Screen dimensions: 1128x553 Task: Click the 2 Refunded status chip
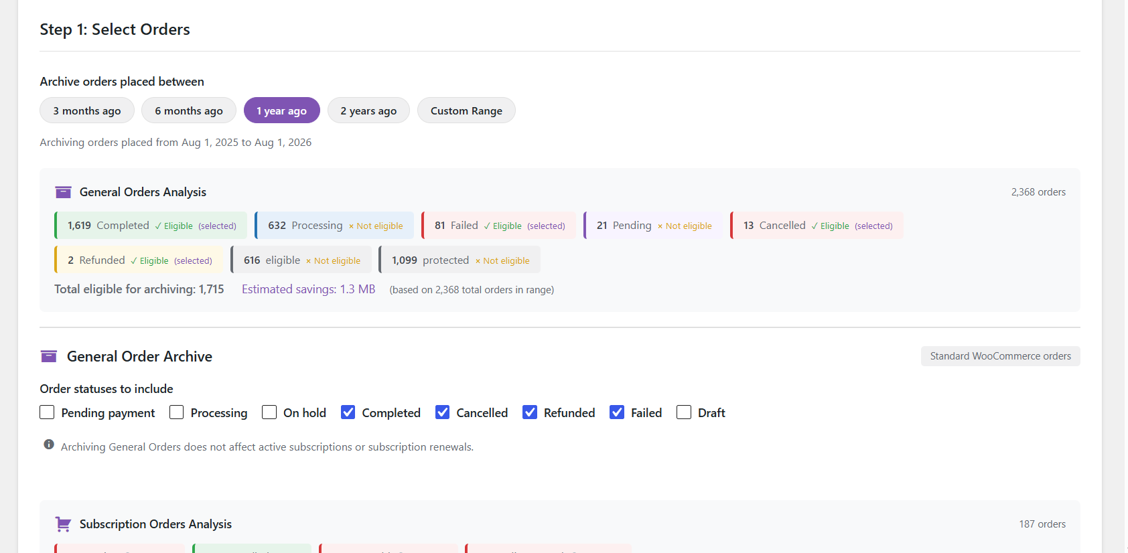click(x=139, y=260)
